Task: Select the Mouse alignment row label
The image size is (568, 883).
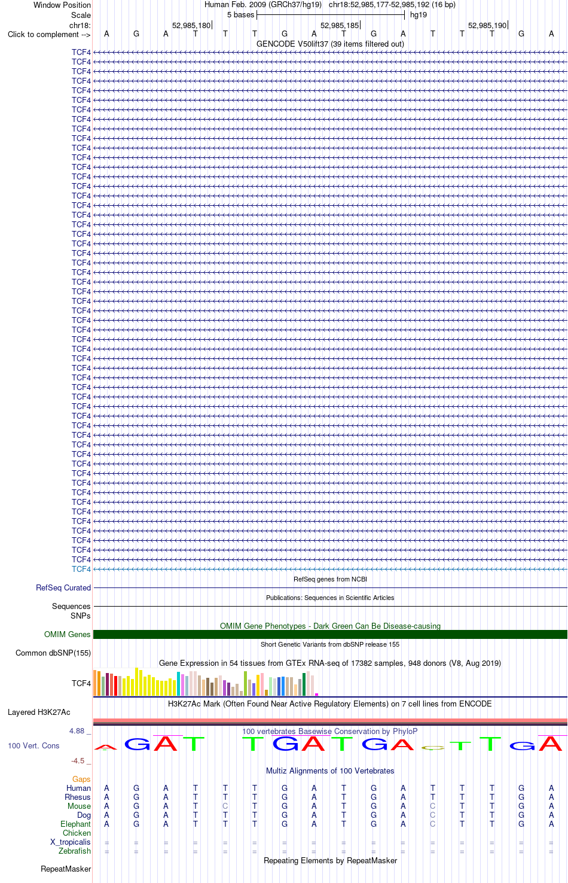Action: point(79,806)
